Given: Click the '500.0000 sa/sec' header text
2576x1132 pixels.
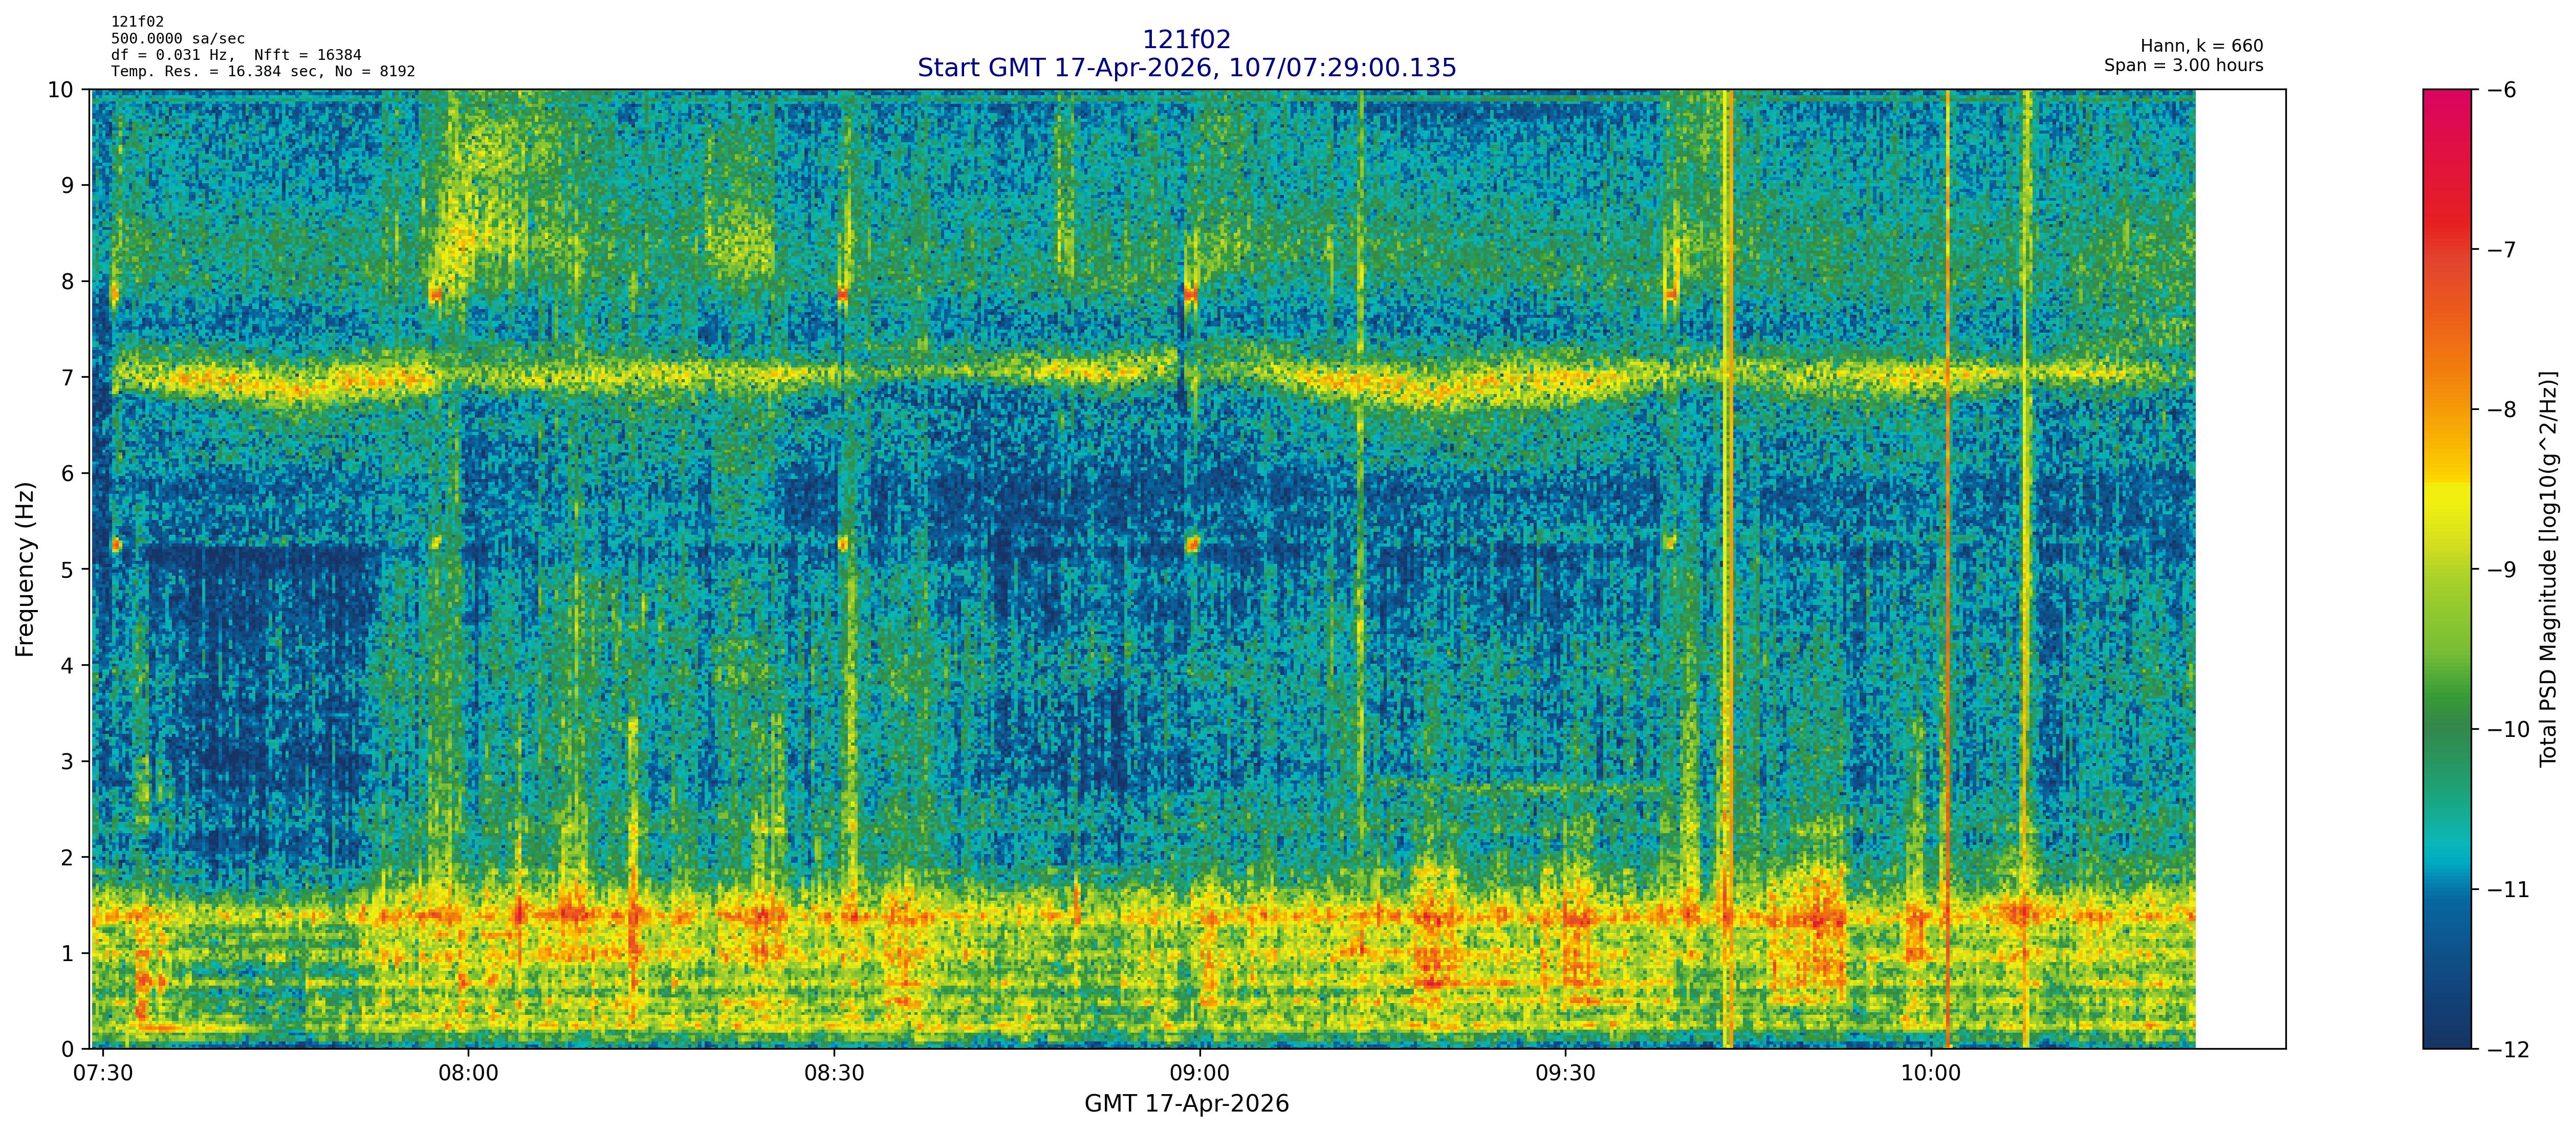Looking at the screenshot, I should (x=177, y=39).
